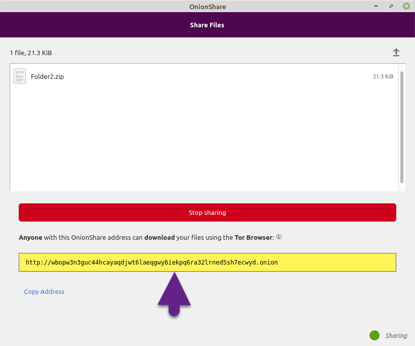This screenshot has width=415, height=346.
Task: Select the Folder2.zip file name
Action: [x=48, y=76]
